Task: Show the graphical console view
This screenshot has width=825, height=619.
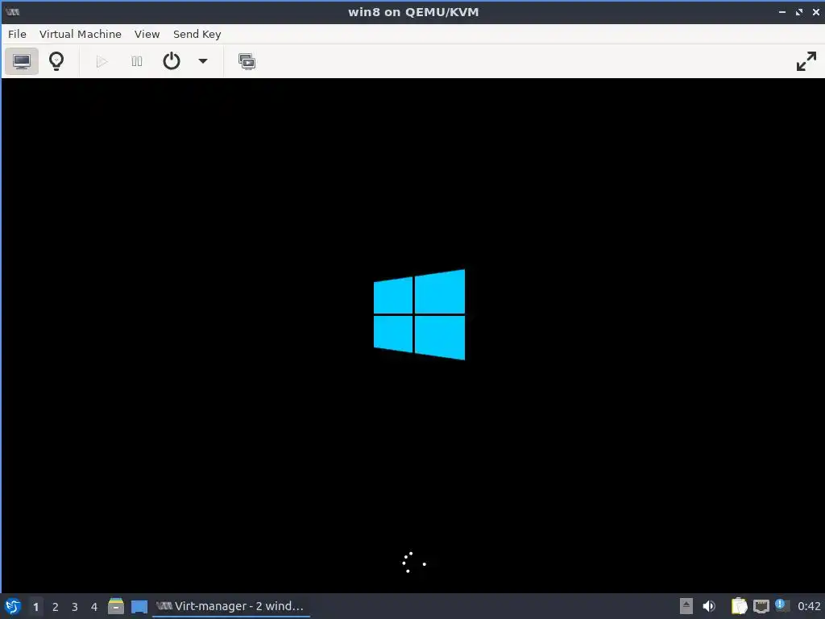Action: pos(22,61)
